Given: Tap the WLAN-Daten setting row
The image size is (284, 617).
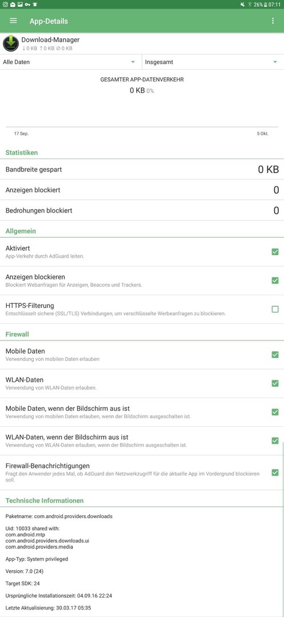Looking at the screenshot, I should (142, 383).
